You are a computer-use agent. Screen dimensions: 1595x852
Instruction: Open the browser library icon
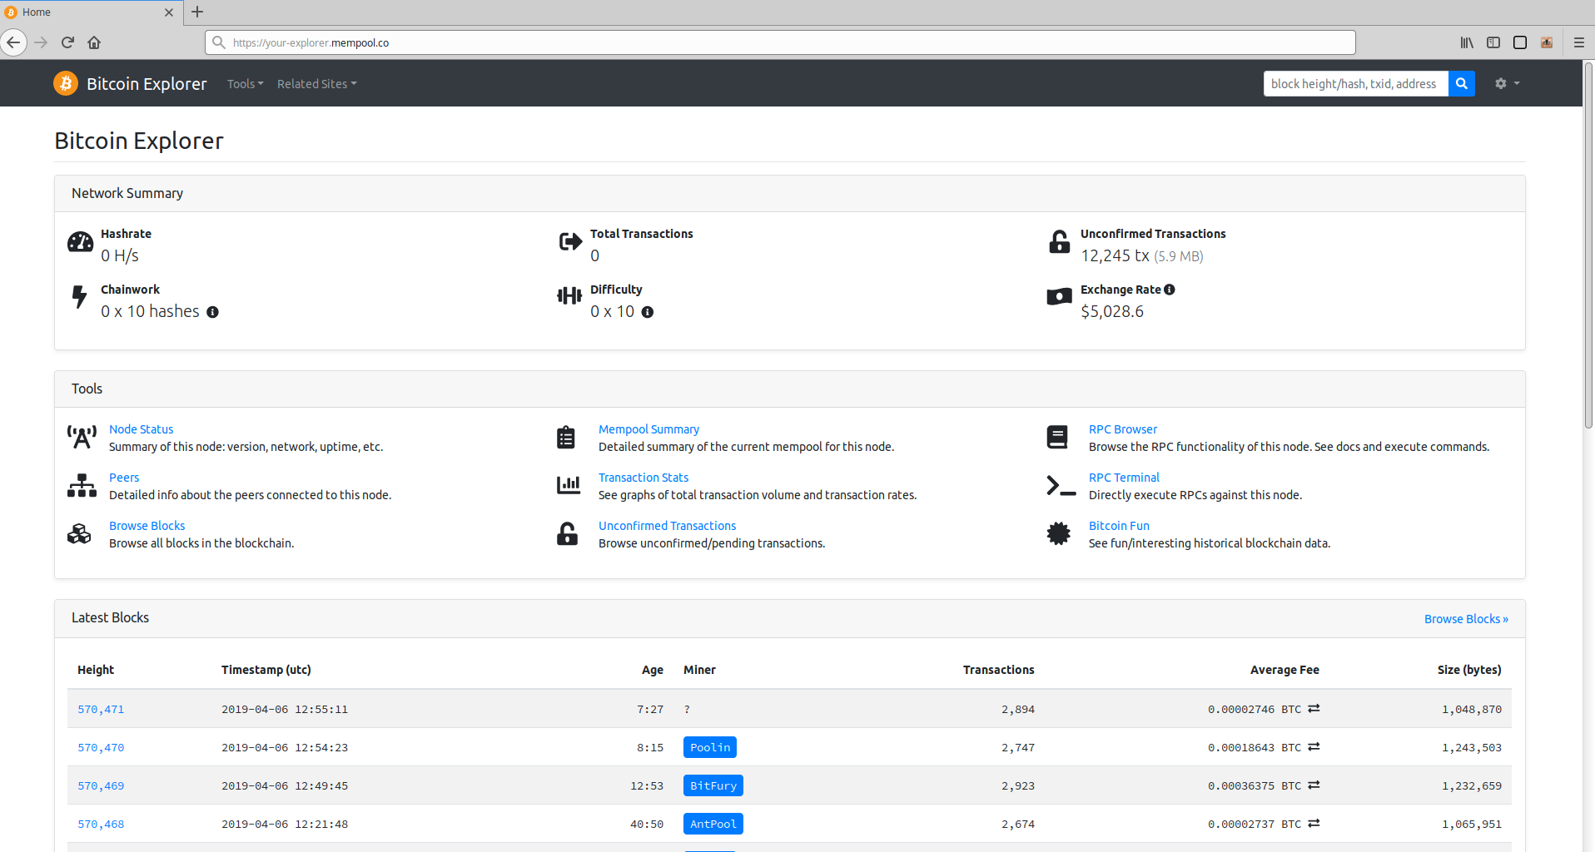tap(1467, 42)
